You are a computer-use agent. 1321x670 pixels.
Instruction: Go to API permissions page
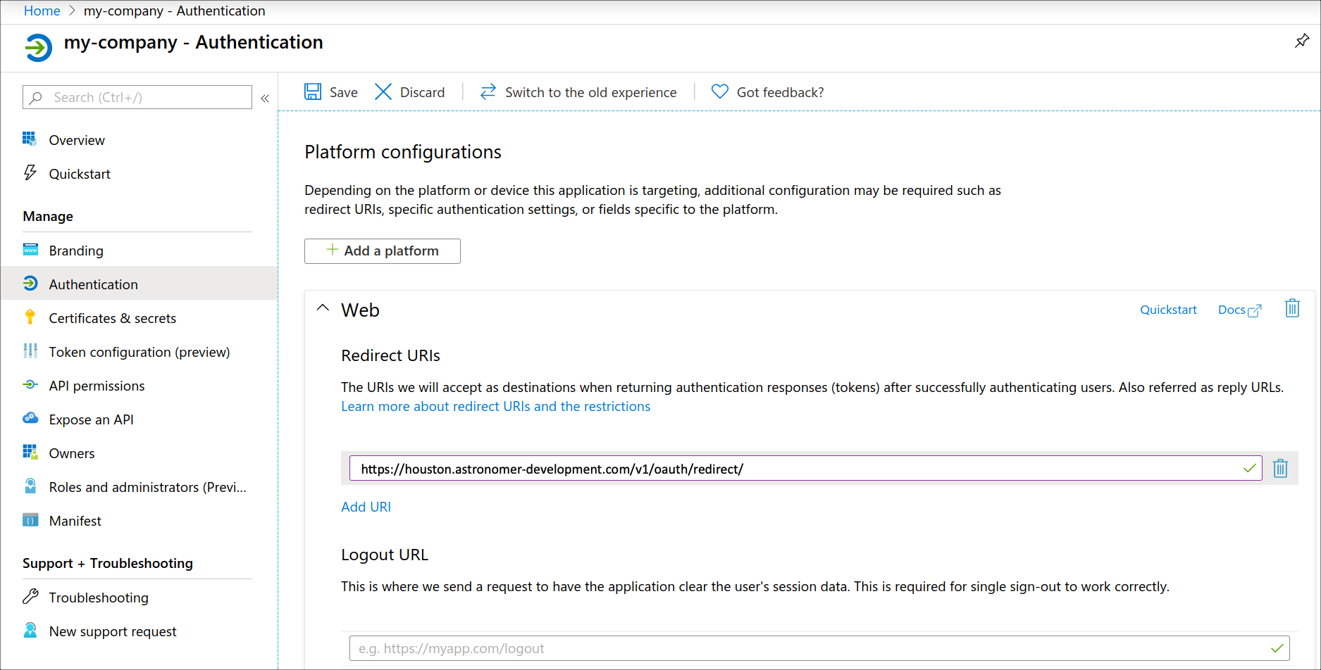coord(97,386)
